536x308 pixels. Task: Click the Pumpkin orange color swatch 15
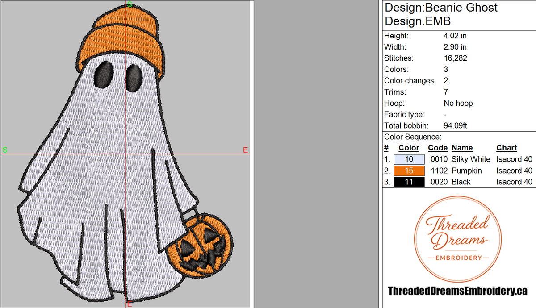409,171
